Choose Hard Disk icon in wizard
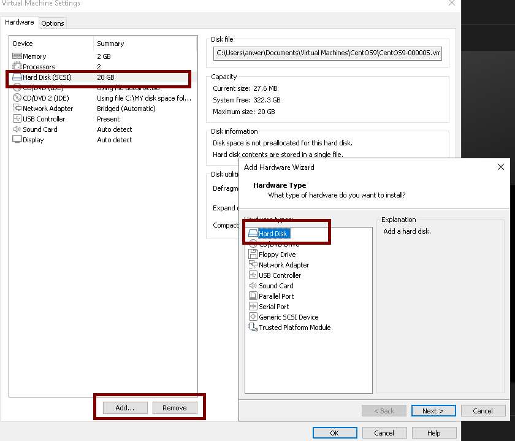Screen dimensions: 515x441 253,234
